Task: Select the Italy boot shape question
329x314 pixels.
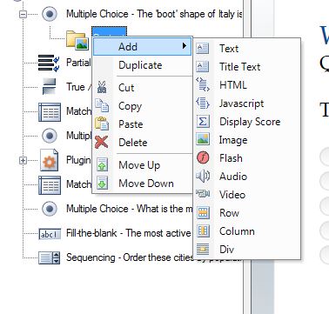Action: pyautogui.click(x=154, y=14)
